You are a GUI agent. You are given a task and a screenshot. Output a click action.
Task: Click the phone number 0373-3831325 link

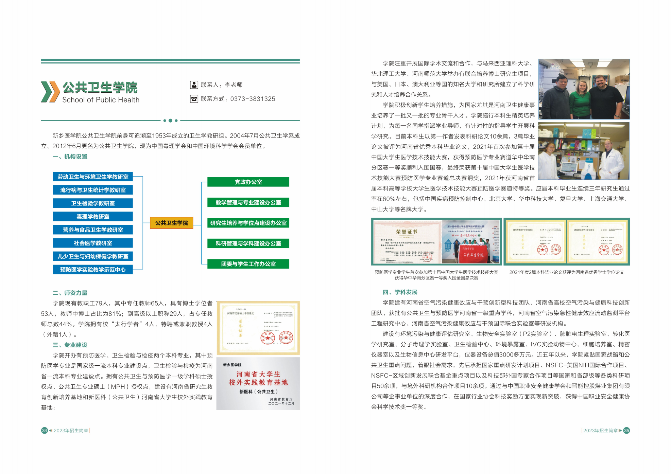coord(253,99)
